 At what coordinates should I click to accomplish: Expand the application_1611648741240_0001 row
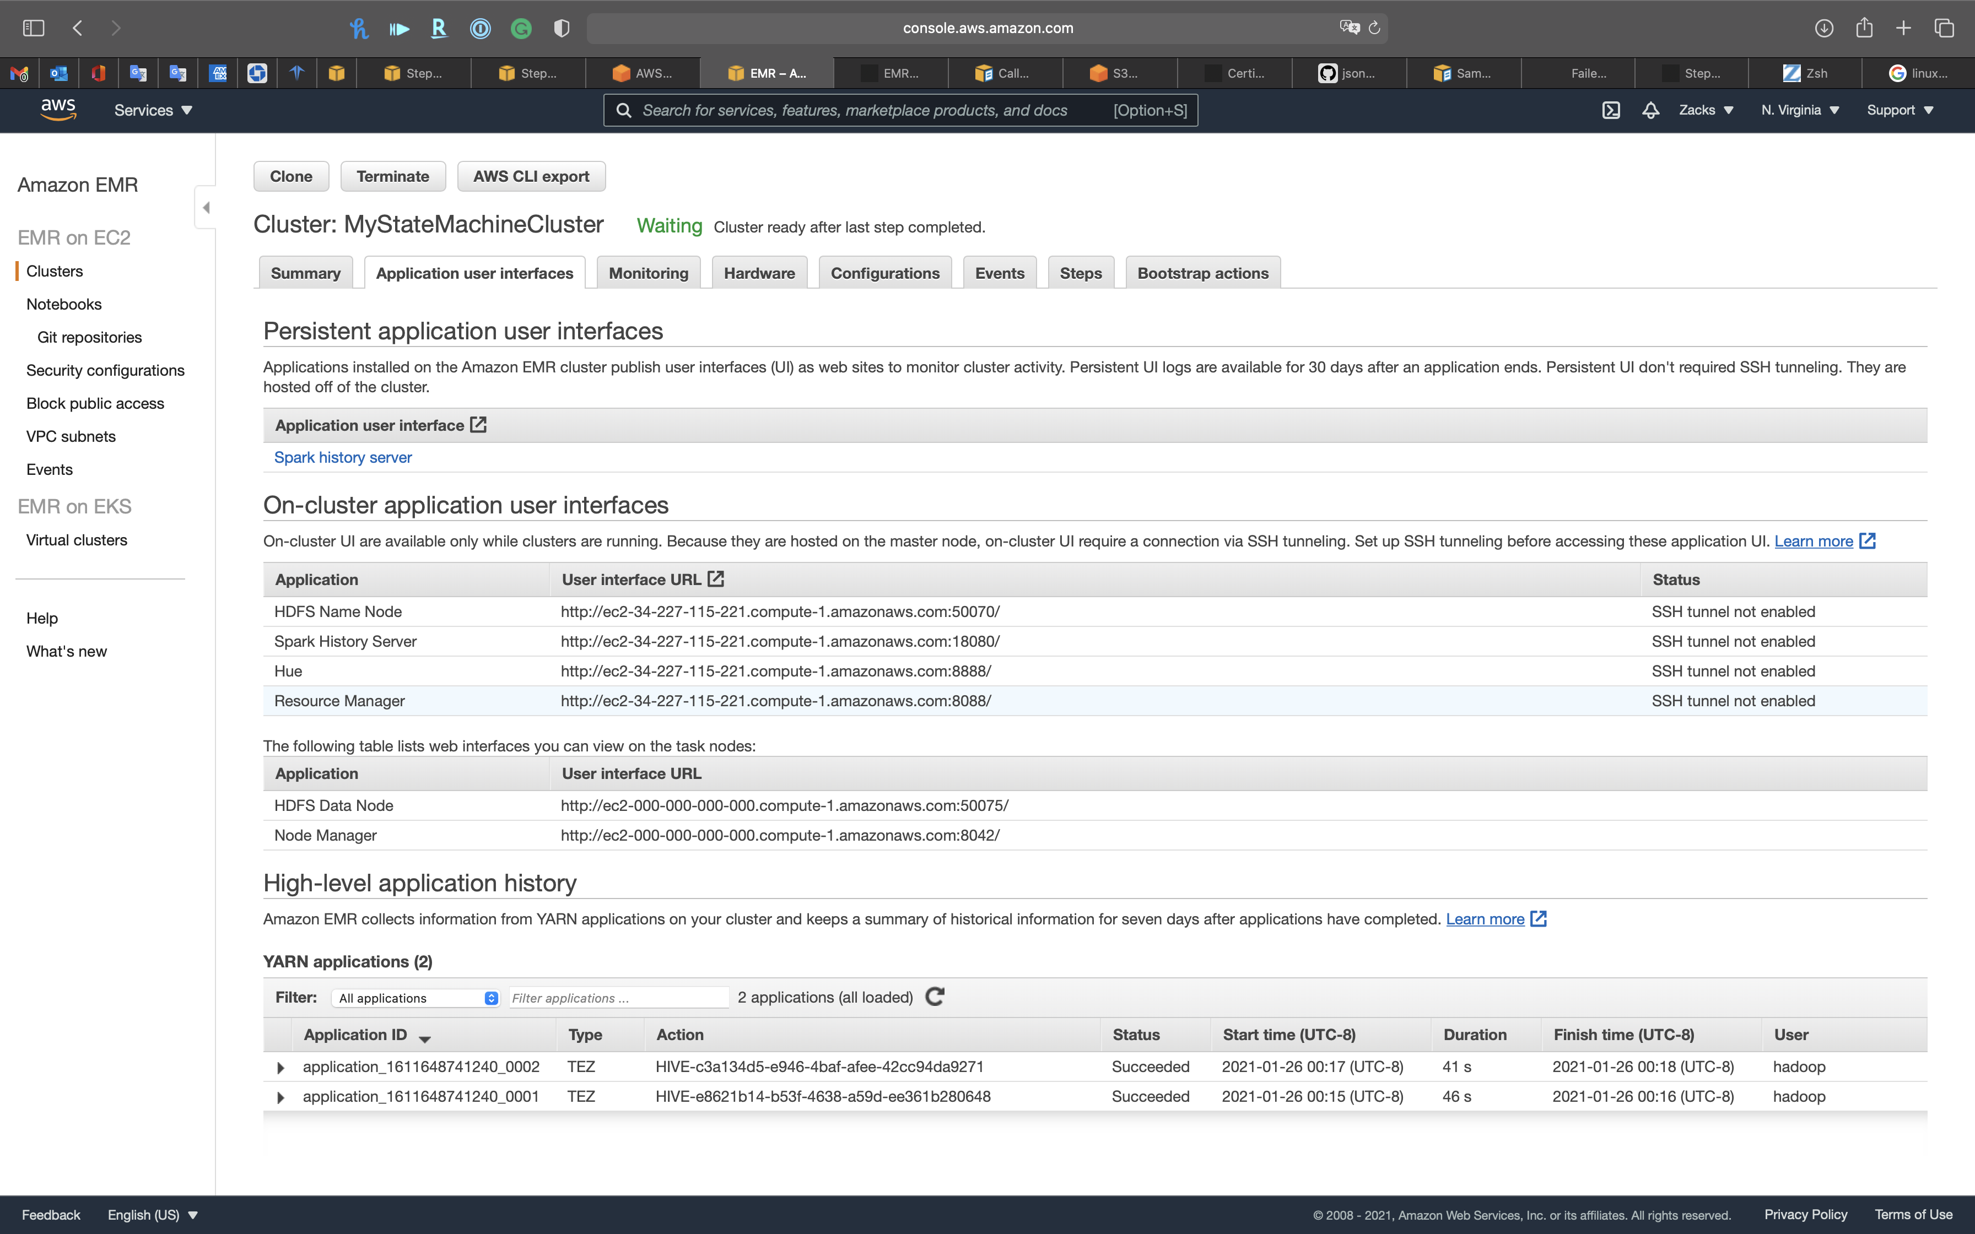[280, 1098]
